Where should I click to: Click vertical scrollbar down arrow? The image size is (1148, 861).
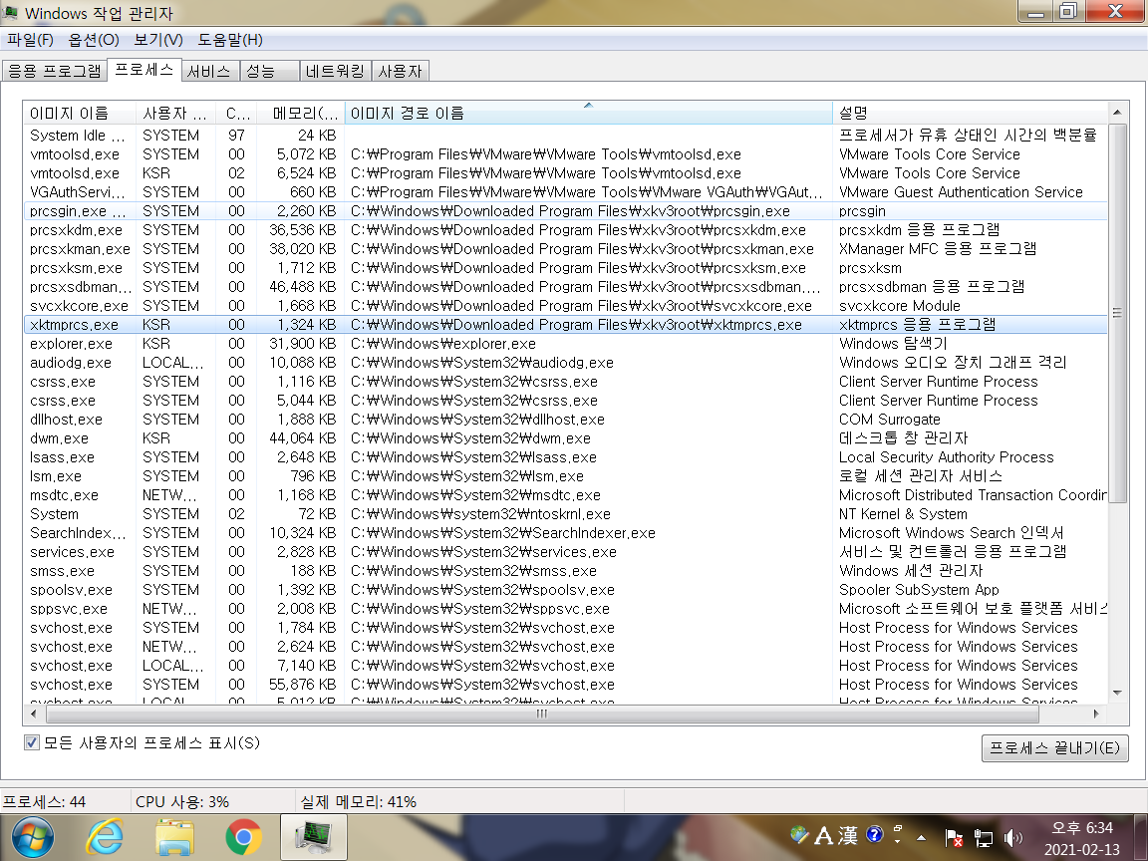pos(1117,693)
